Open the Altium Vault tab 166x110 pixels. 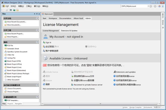point(78,18)
